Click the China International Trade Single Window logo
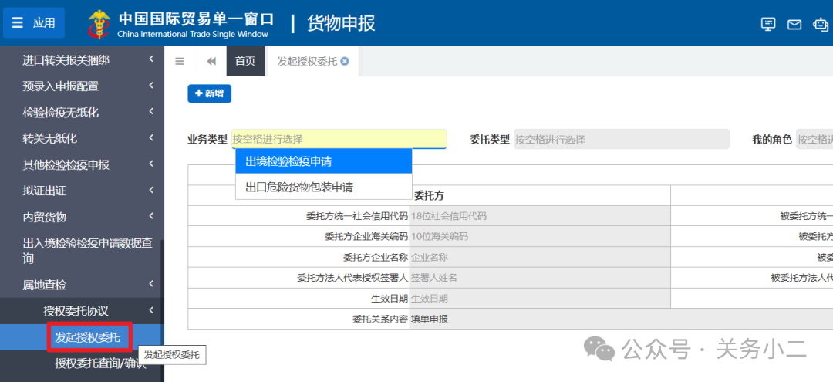 click(181, 24)
